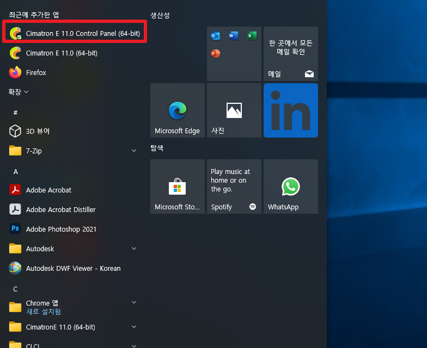427x348 pixels.
Task: Click the 새로 설치됨 label under Chrome 앱
Action: point(44,312)
